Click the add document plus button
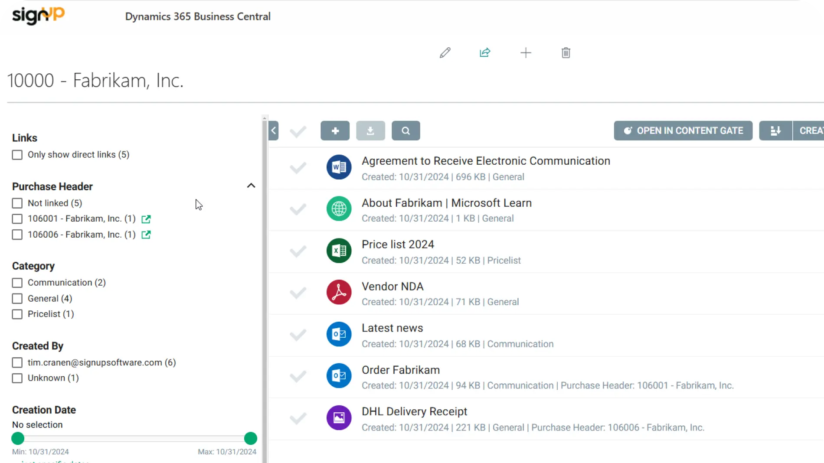 coord(335,130)
